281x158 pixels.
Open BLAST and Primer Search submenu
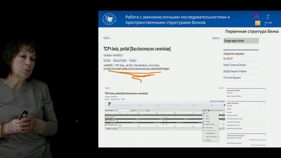[x=211, y=136]
